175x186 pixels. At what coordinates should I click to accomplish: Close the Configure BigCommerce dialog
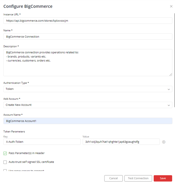[x=171, y=6]
